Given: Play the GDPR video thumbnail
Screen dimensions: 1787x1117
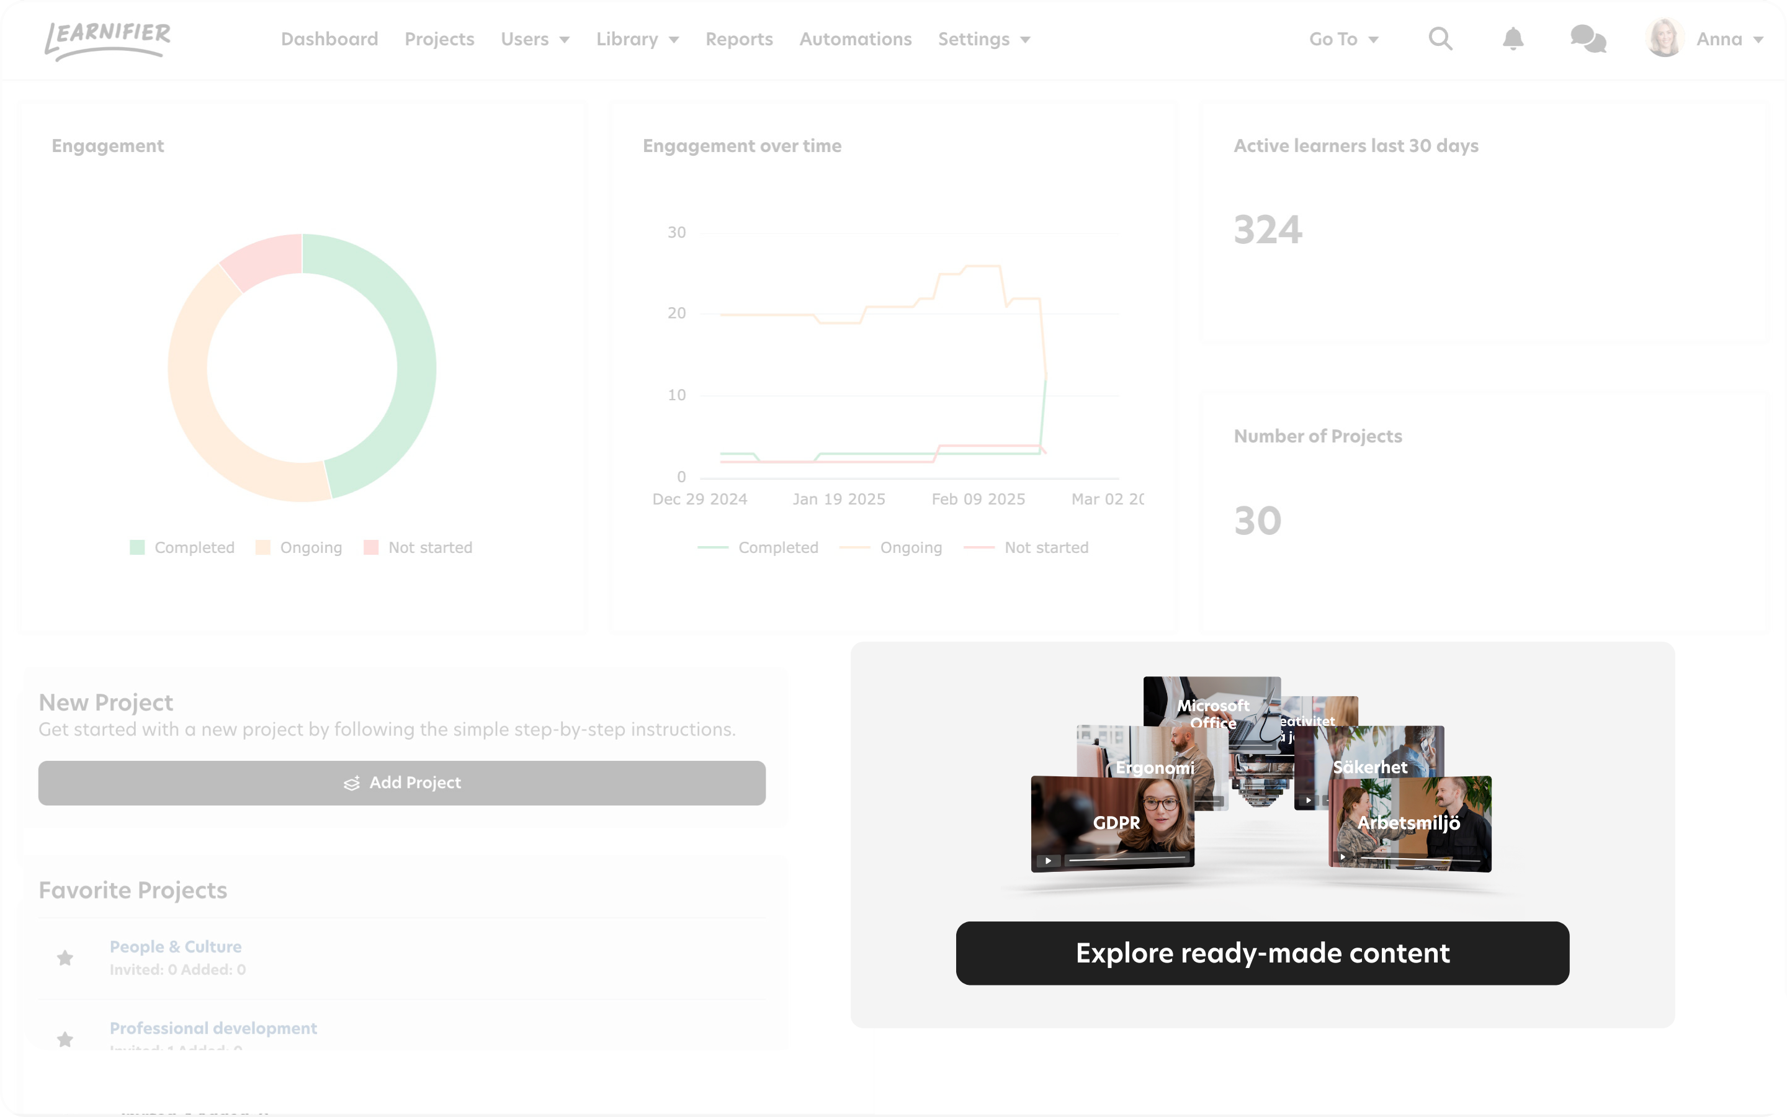Looking at the screenshot, I should click(1047, 861).
